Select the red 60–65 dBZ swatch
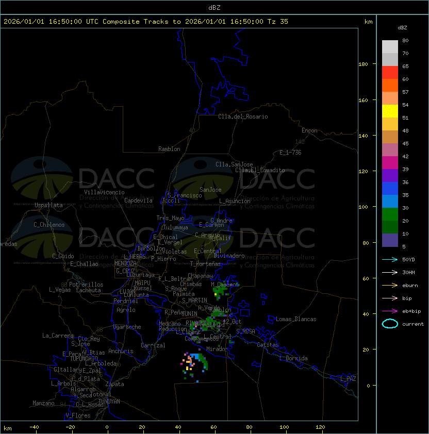Viewport: 429px width, 434px height. [x=390, y=73]
